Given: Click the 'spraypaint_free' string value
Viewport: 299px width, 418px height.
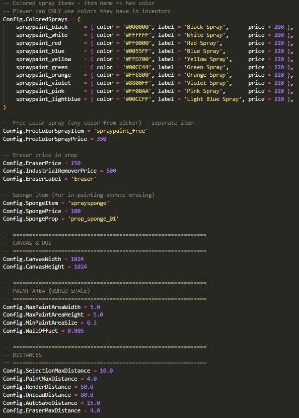Looking at the screenshot, I should pyautogui.click(x=121, y=131).
